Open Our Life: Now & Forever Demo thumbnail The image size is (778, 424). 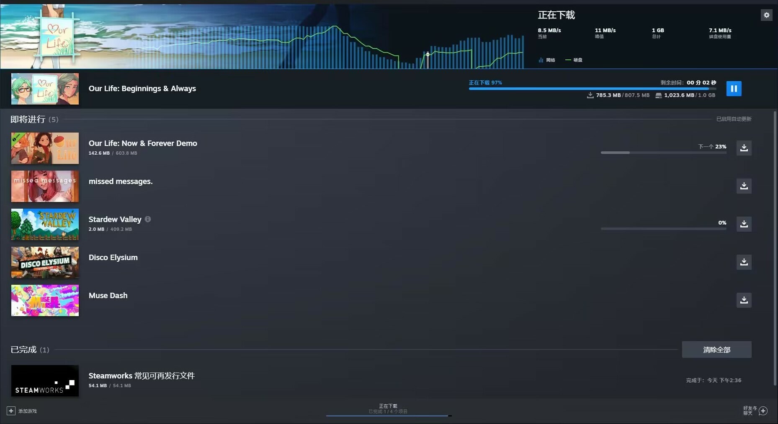pos(45,148)
